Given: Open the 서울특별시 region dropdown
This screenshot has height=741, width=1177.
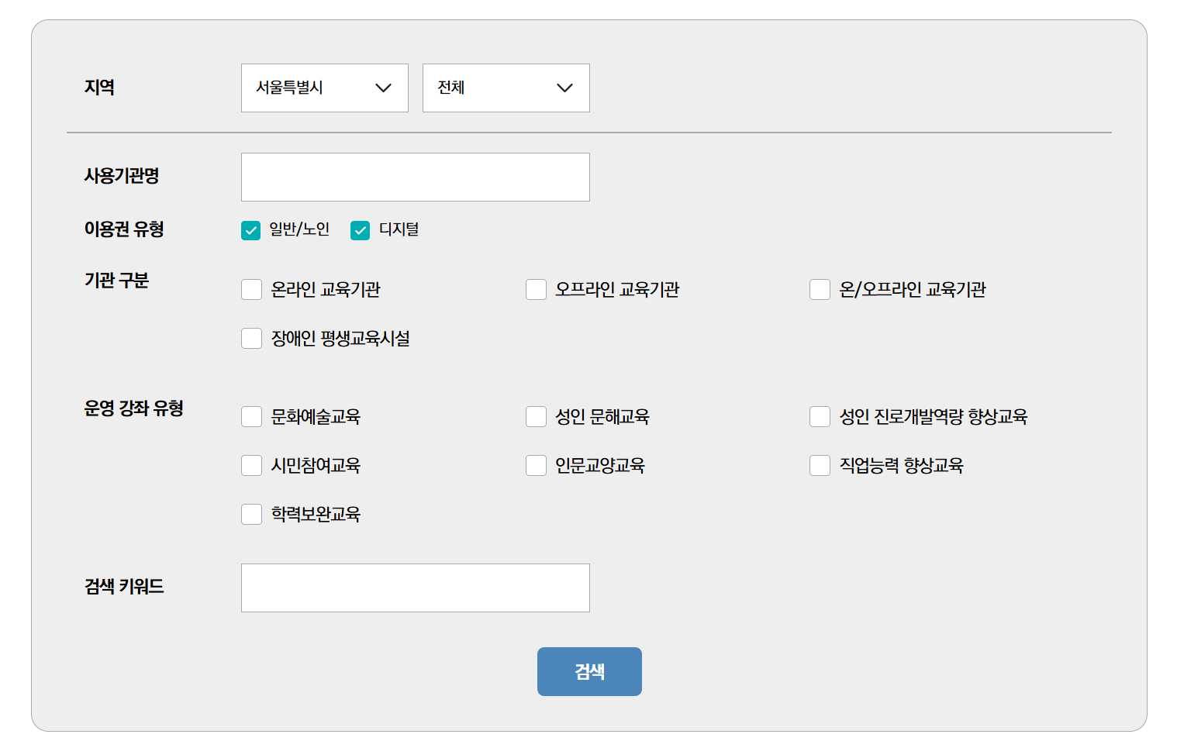Looking at the screenshot, I should click(x=324, y=88).
